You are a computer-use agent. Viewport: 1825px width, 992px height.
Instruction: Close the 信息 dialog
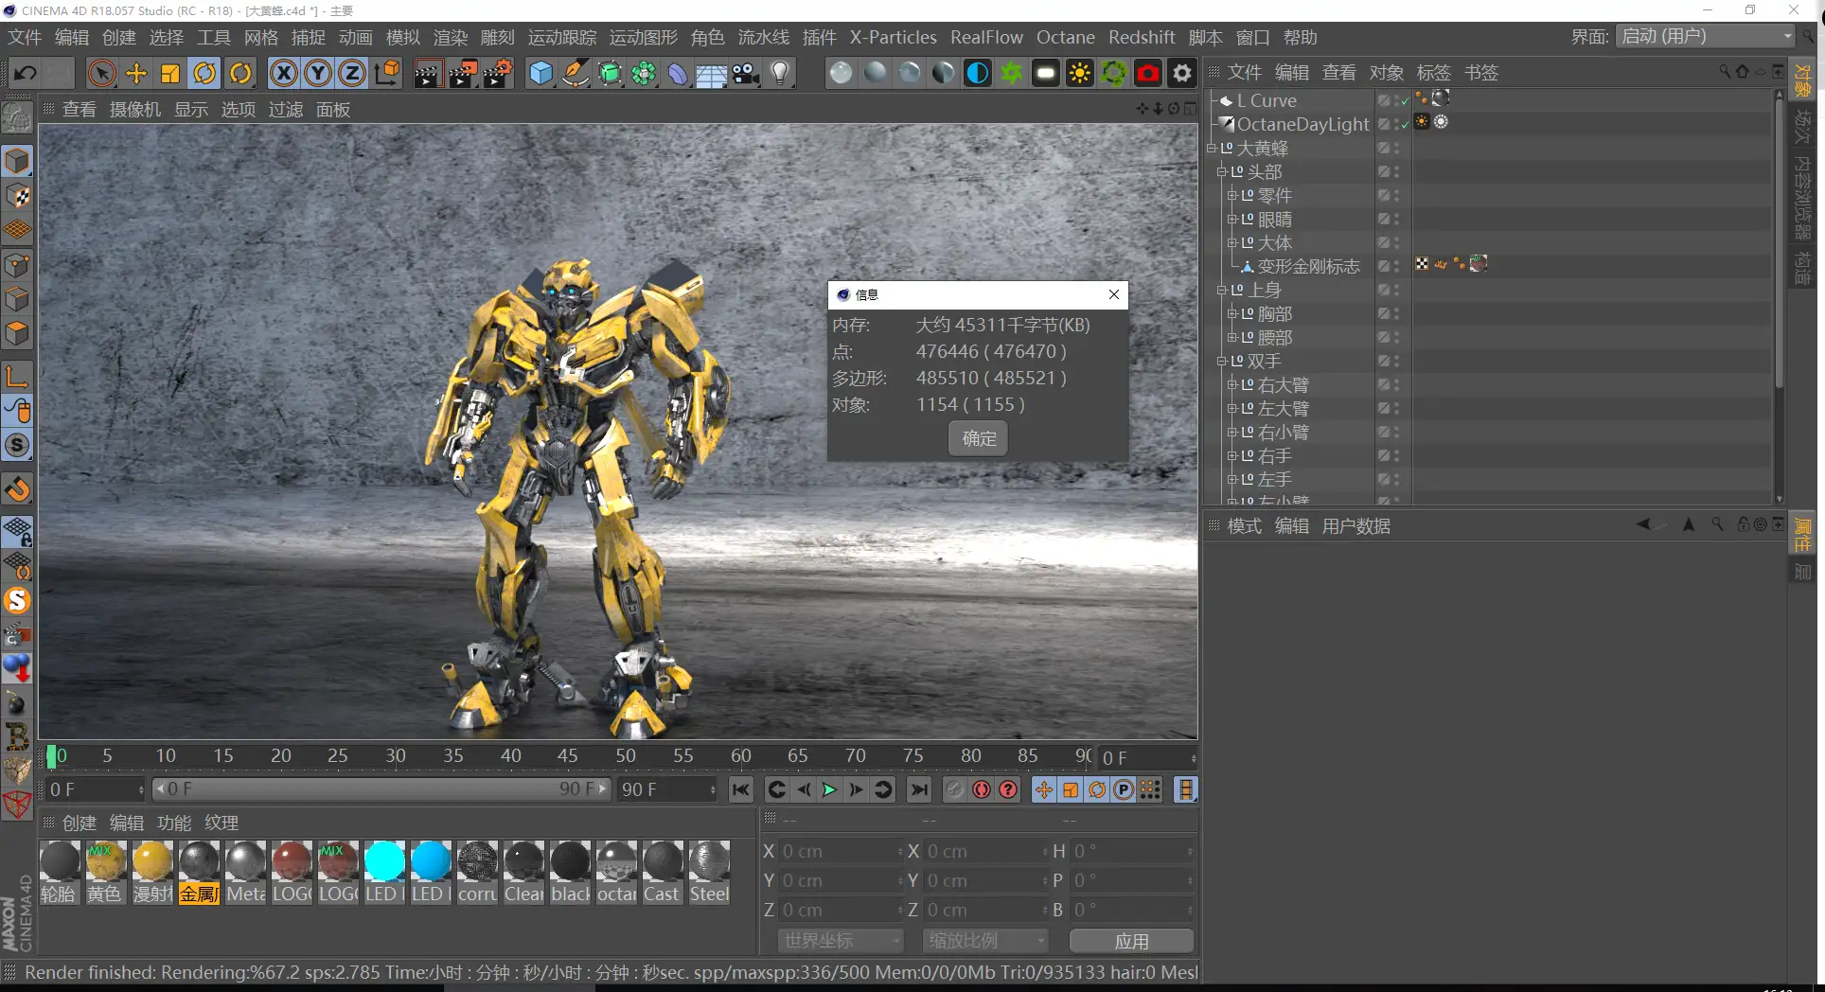point(1114,294)
